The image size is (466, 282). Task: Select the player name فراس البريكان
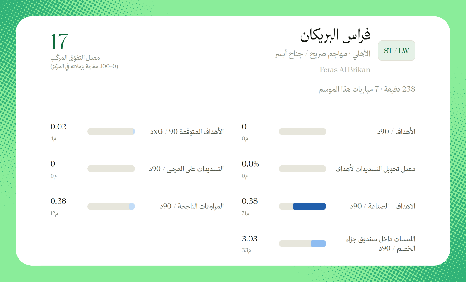tap(335, 35)
